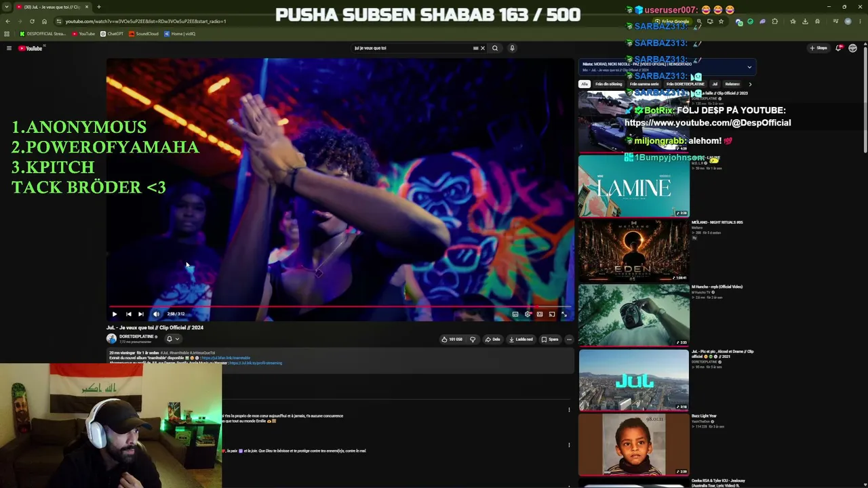This screenshot has height=488, width=868.
Task: Enter fullscreen video mode
Action: click(x=564, y=314)
